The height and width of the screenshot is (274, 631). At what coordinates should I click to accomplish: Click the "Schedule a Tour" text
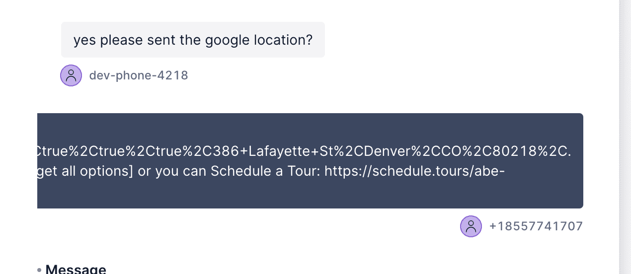click(x=265, y=171)
